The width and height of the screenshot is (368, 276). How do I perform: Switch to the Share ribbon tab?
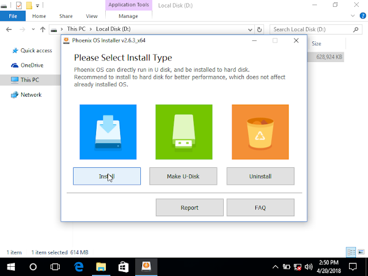pyautogui.click(x=66, y=16)
